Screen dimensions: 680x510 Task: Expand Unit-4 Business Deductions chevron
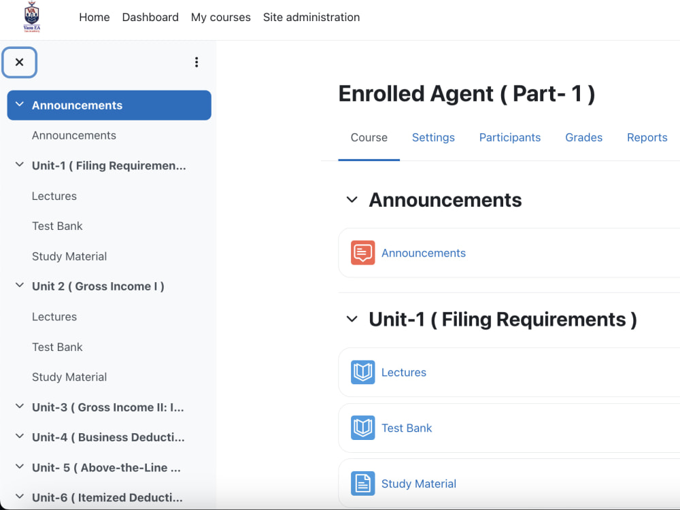coord(20,437)
